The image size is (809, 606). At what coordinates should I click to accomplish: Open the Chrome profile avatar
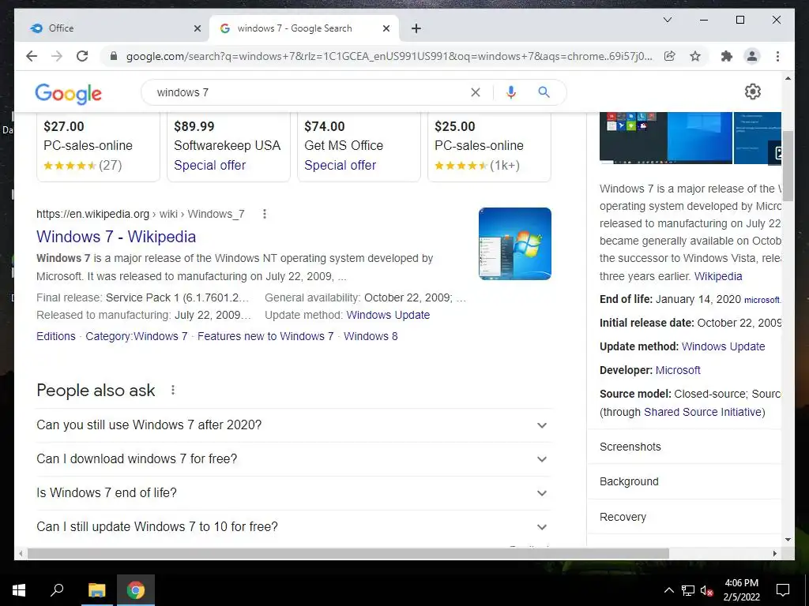(752, 56)
